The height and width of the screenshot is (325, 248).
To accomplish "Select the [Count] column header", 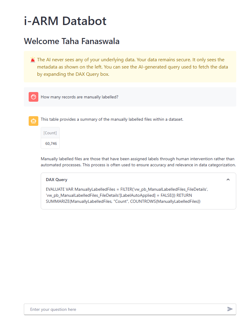I will coord(50,133).
